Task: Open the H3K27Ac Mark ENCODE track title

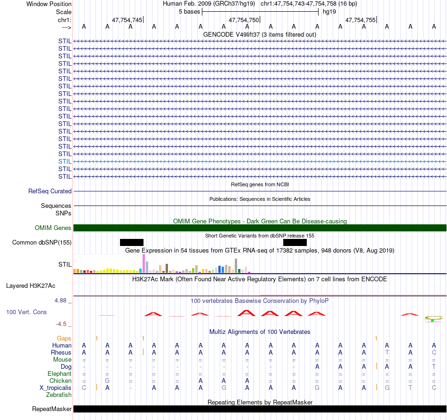Action: point(259,279)
